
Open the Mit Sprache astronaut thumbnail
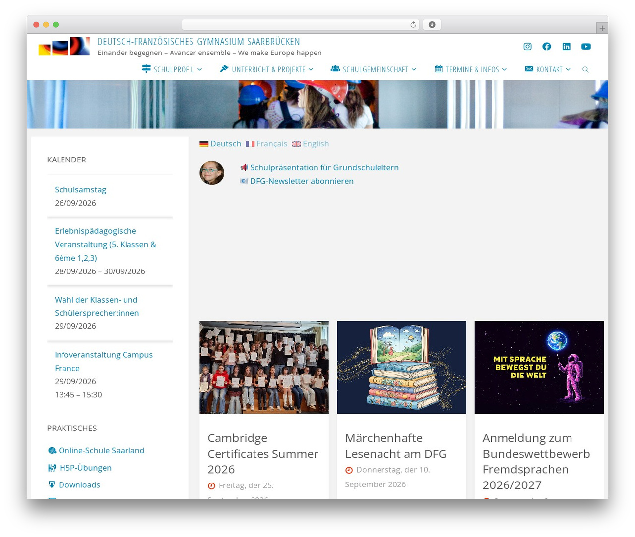click(x=539, y=367)
